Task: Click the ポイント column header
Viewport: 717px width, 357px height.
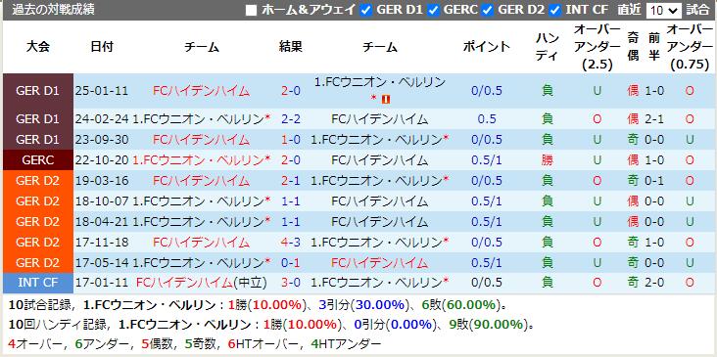Action: tap(486, 47)
